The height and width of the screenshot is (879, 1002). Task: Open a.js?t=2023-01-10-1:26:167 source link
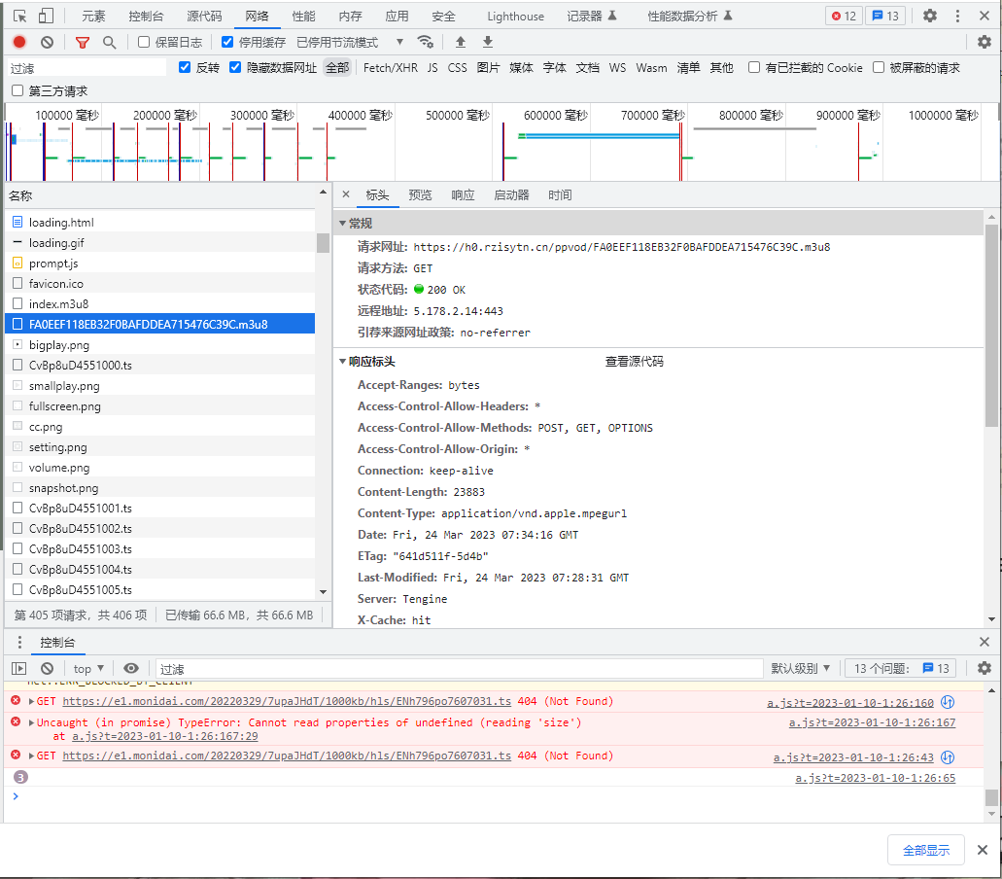point(873,722)
